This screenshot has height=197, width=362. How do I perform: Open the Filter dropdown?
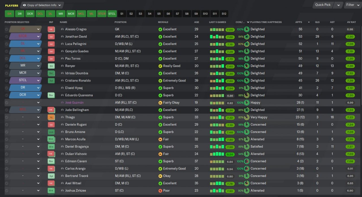pos(353,5)
